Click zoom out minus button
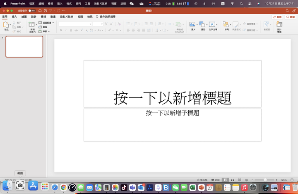 pos(252,180)
